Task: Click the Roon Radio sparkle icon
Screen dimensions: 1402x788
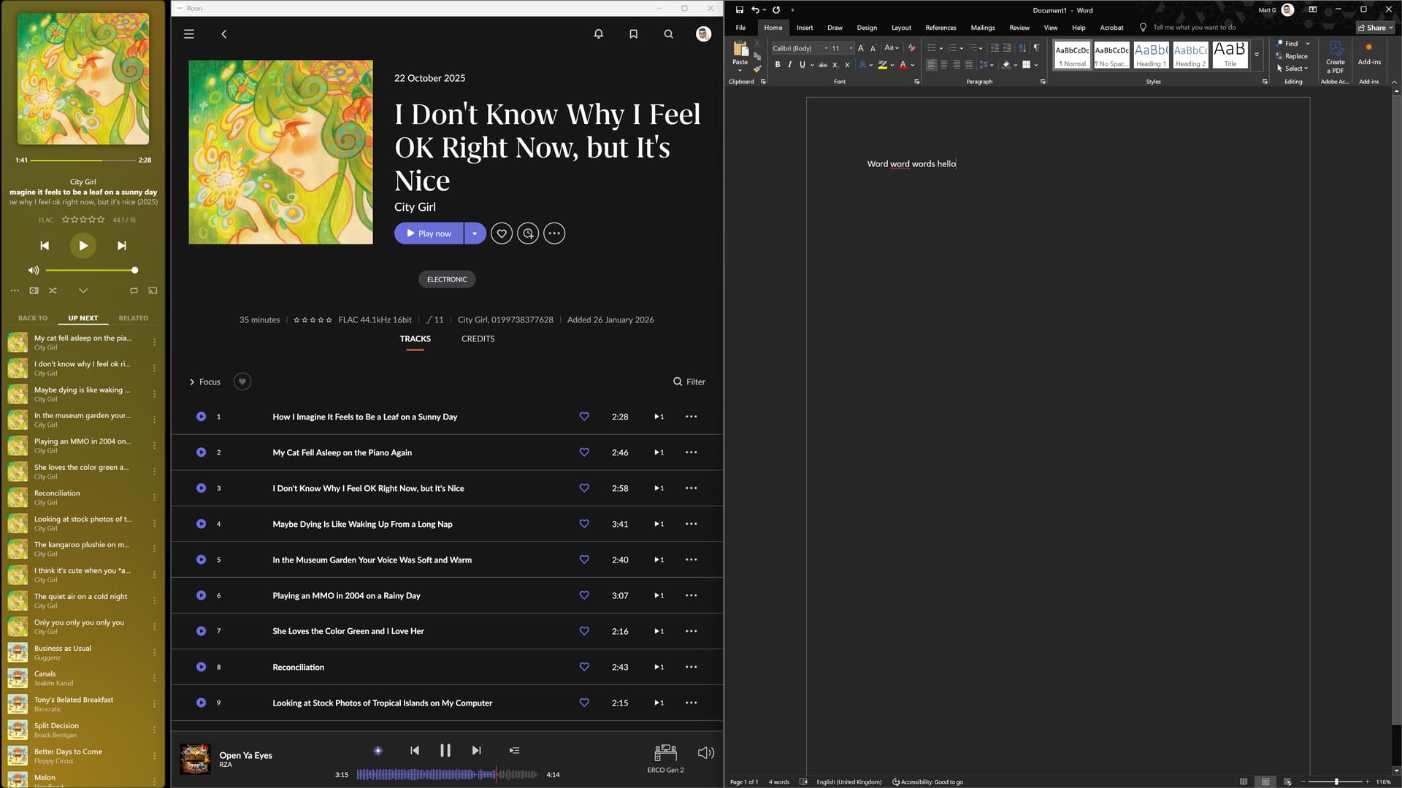Action: coord(378,750)
